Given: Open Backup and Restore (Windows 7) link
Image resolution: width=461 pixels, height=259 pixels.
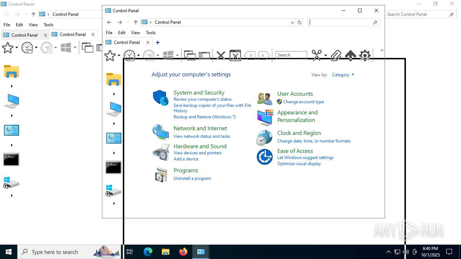Looking at the screenshot, I should (x=205, y=117).
